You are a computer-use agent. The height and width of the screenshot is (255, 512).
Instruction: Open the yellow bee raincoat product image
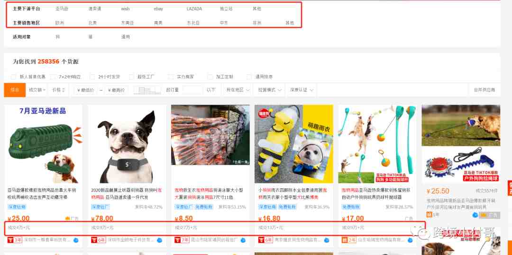(x=294, y=144)
